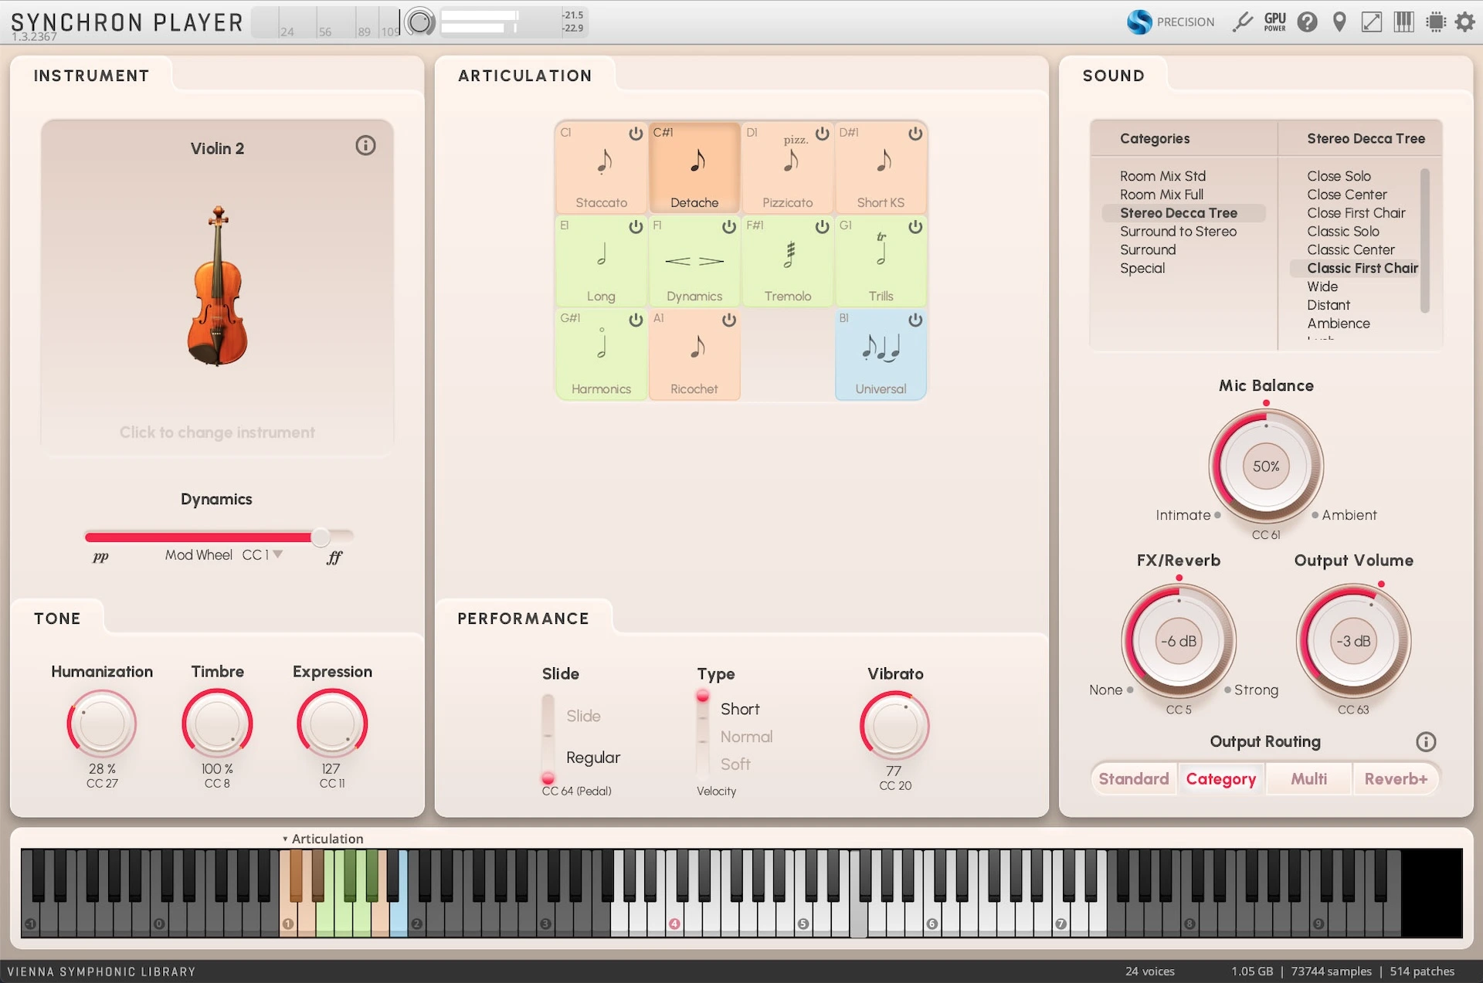Toggle power button on Universal articulation
Image resolution: width=1483 pixels, height=983 pixels.
pos(915,320)
